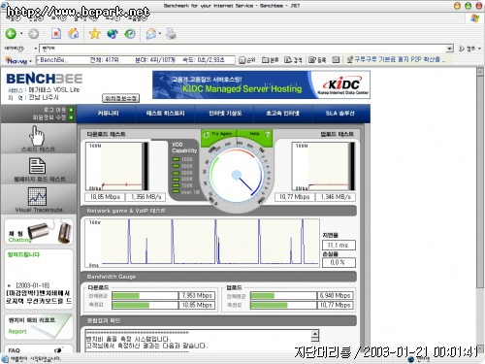Expand the Mail icon dropdown arrow
Viewport: 485px width, 364px height.
(x=160, y=33)
